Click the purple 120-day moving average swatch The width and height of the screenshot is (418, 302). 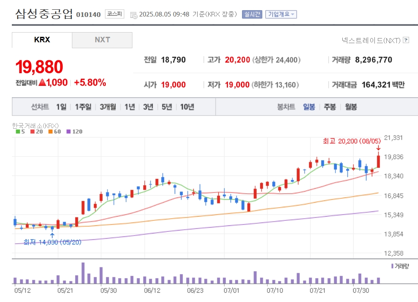pos(69,132)
